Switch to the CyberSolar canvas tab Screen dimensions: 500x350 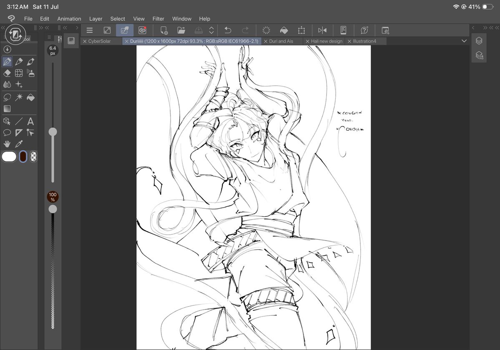pos(100,41)
